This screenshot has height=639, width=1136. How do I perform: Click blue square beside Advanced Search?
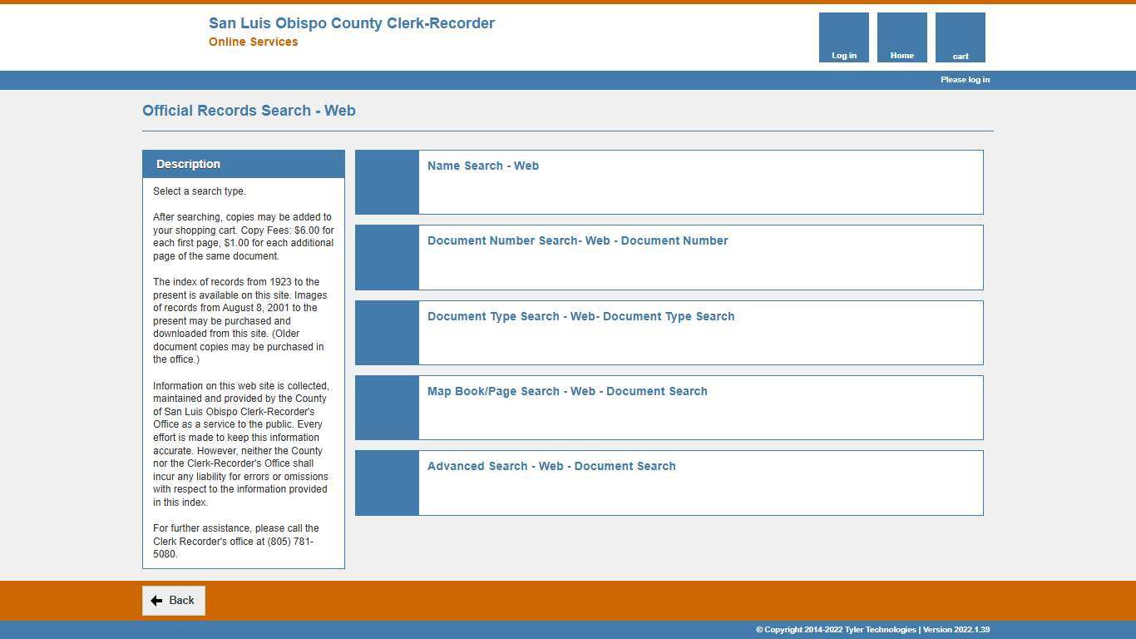[x=387, y=483]
